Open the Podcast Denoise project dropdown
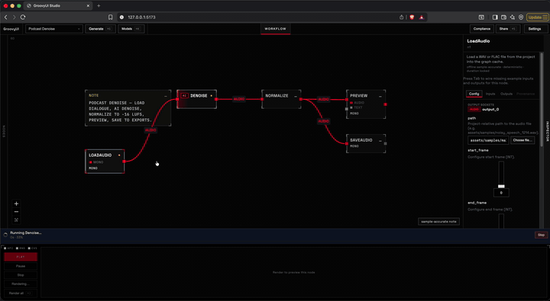 coord(54,29)
